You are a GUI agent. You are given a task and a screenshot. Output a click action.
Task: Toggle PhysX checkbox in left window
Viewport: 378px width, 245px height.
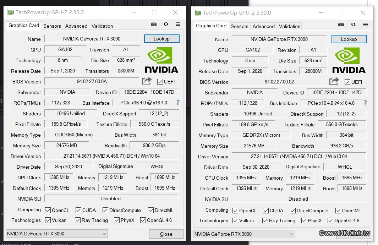pyautogui.click(x=117, y=220)
